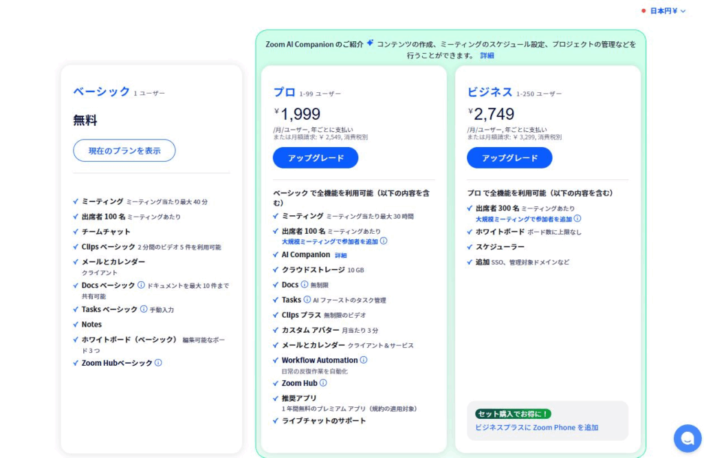Open ビジネスプラスに Zoom Phone を追加 link
Screen dimensions: 704x458
(x=536, y=427)
